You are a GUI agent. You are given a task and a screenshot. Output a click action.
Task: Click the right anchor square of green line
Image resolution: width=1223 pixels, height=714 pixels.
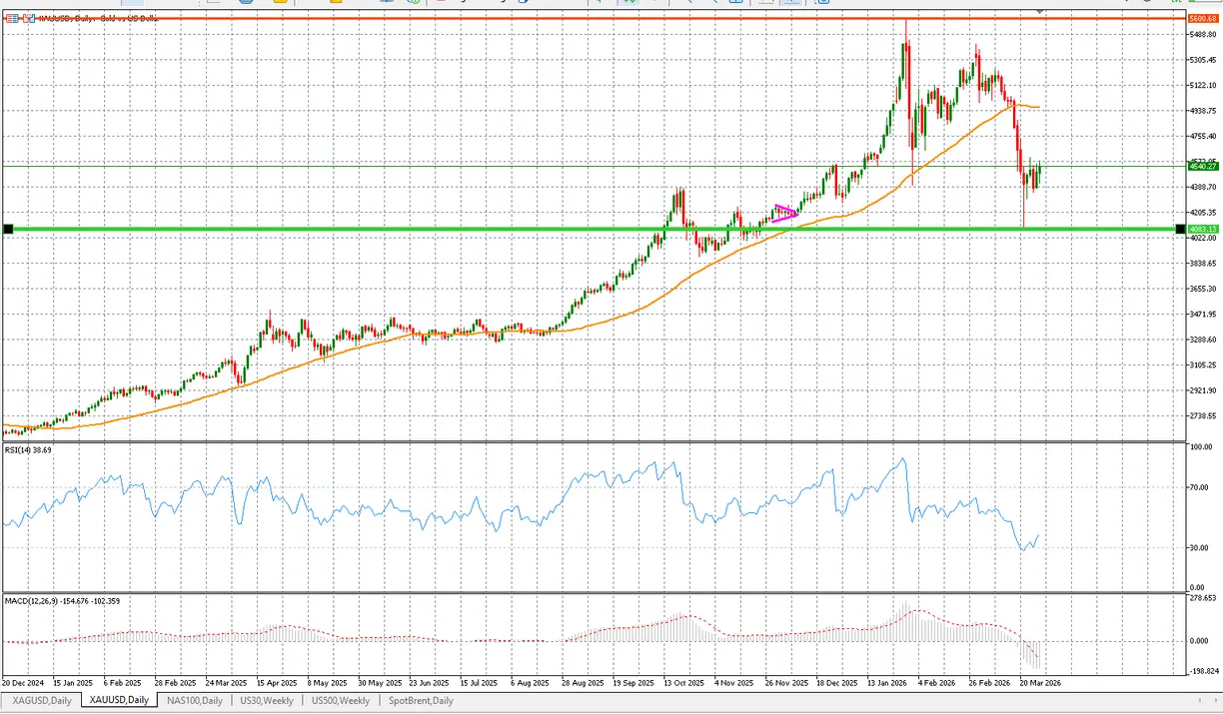pyautogui.click(x=1180, y=230)
